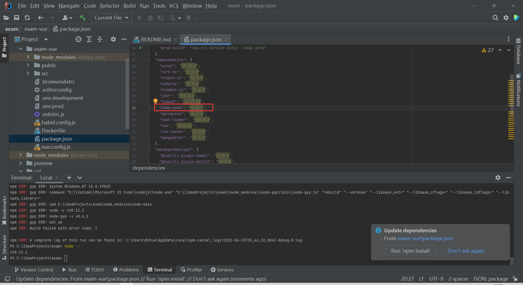Select vue.config.js in project tree
The image size is (523, 285).
[56, 147]
